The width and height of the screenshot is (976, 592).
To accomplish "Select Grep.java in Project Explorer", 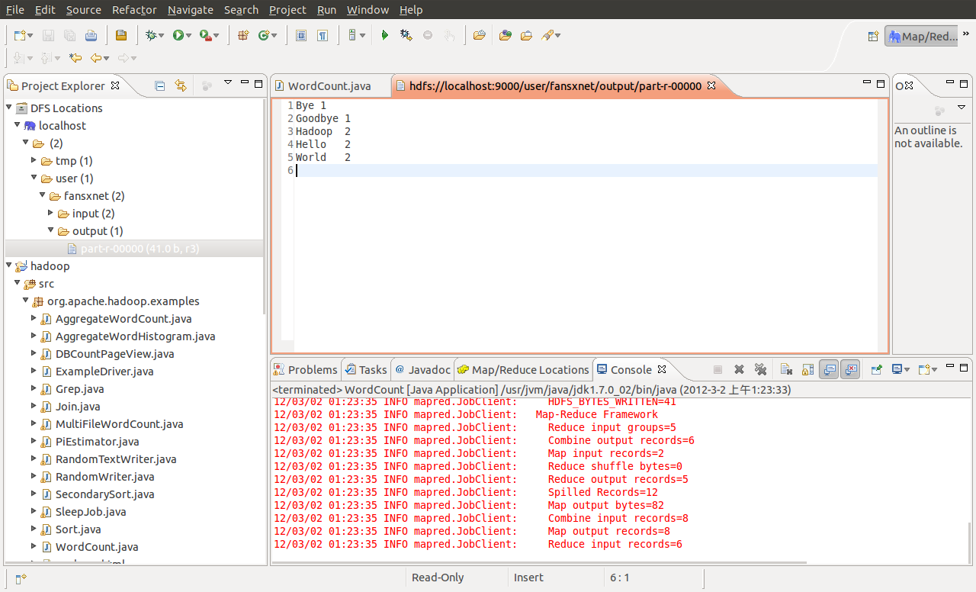I will click(79, 388).
